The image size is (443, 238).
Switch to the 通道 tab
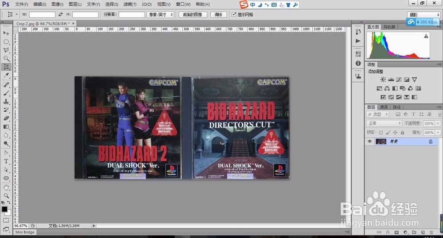coord(384,107)
